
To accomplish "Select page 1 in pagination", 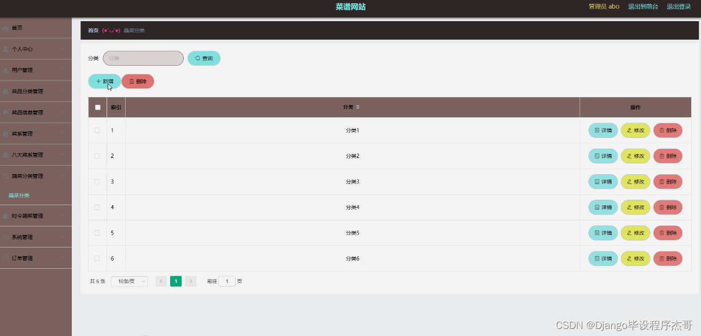I will tap(176, 281).
